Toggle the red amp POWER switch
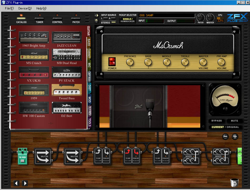 112,62
